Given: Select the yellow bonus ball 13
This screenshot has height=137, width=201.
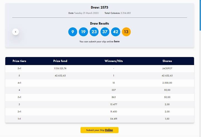Looking at the screenshot, I should (126, 32).
